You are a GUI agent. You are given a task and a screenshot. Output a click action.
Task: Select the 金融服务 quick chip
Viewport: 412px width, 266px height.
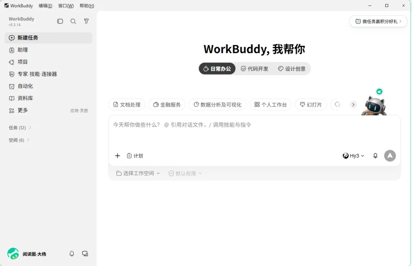point(167,105)
